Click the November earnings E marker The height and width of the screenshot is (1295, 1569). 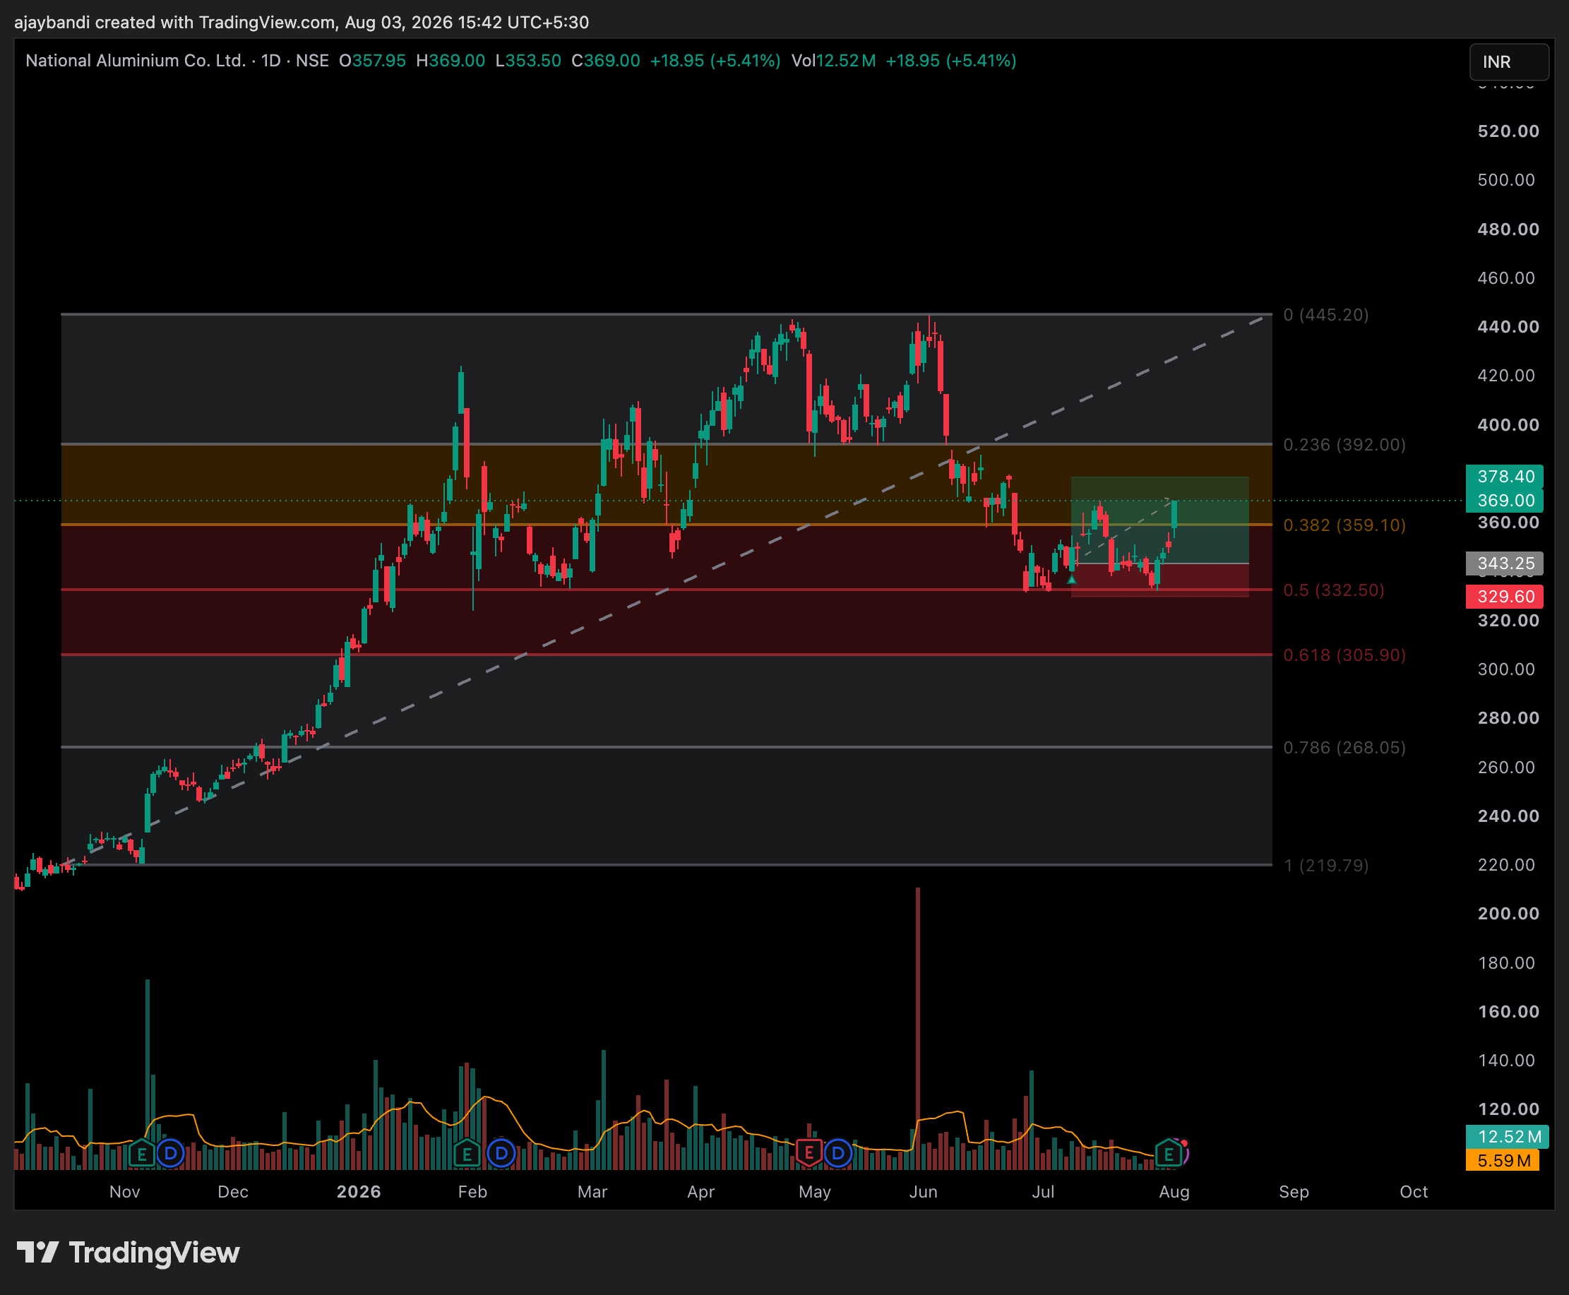(x=141, y=1154)
